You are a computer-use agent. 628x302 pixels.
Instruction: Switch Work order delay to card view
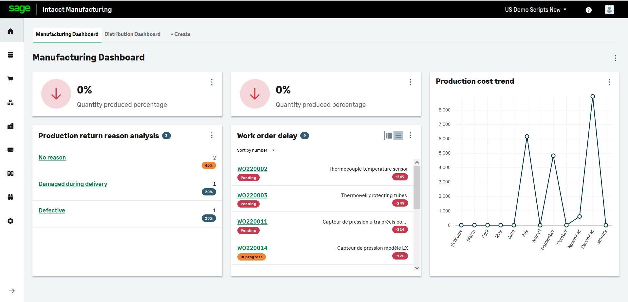(388, 135)
